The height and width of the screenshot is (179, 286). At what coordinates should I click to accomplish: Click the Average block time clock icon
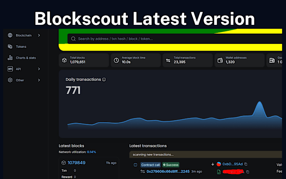pyautogui.click(x=117, y=60)
